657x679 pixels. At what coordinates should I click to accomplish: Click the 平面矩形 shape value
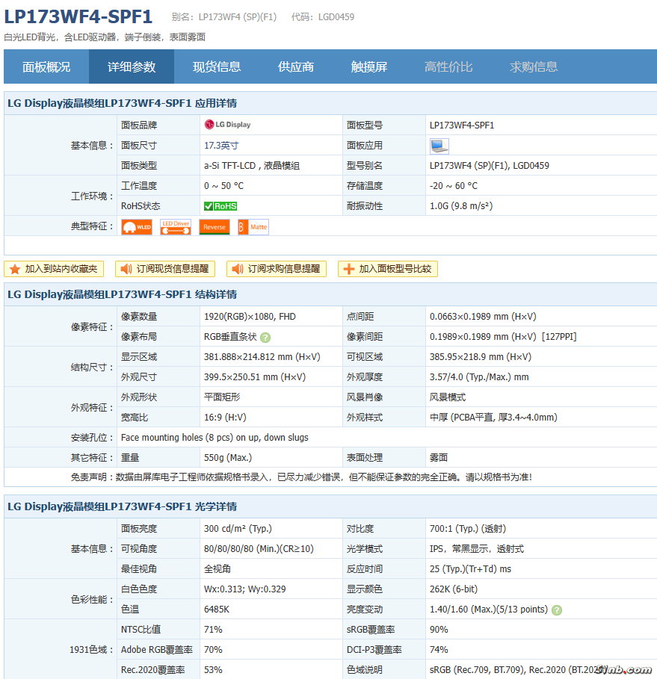coord(222,397)
